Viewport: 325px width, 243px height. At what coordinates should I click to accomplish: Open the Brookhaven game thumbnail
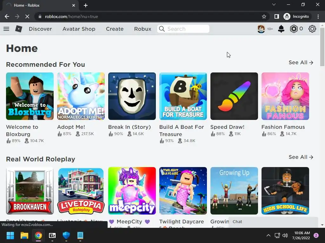pos(30,191)
